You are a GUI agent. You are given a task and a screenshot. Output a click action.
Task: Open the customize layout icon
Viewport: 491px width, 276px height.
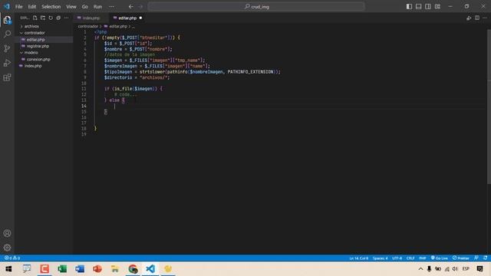(x=437, y=7)
